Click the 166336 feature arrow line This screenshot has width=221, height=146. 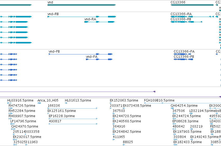coord(72,108)
